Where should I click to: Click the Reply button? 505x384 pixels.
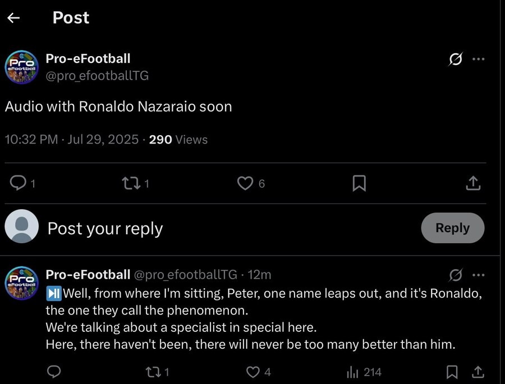(452, 228)
